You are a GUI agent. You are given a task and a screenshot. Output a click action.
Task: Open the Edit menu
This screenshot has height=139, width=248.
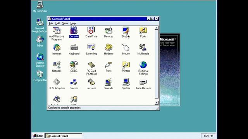(x=57, y=23)
